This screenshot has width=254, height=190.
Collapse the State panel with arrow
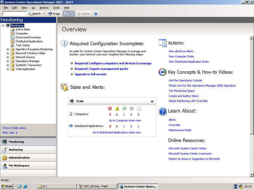pos(152,101)
